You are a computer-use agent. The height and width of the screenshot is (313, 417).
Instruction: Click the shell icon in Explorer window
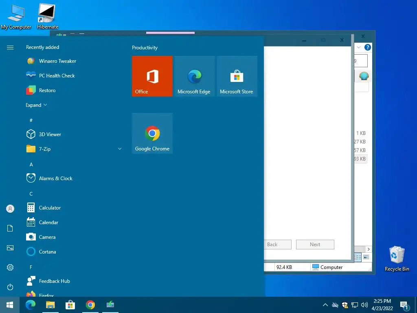(x=364, y=76)
